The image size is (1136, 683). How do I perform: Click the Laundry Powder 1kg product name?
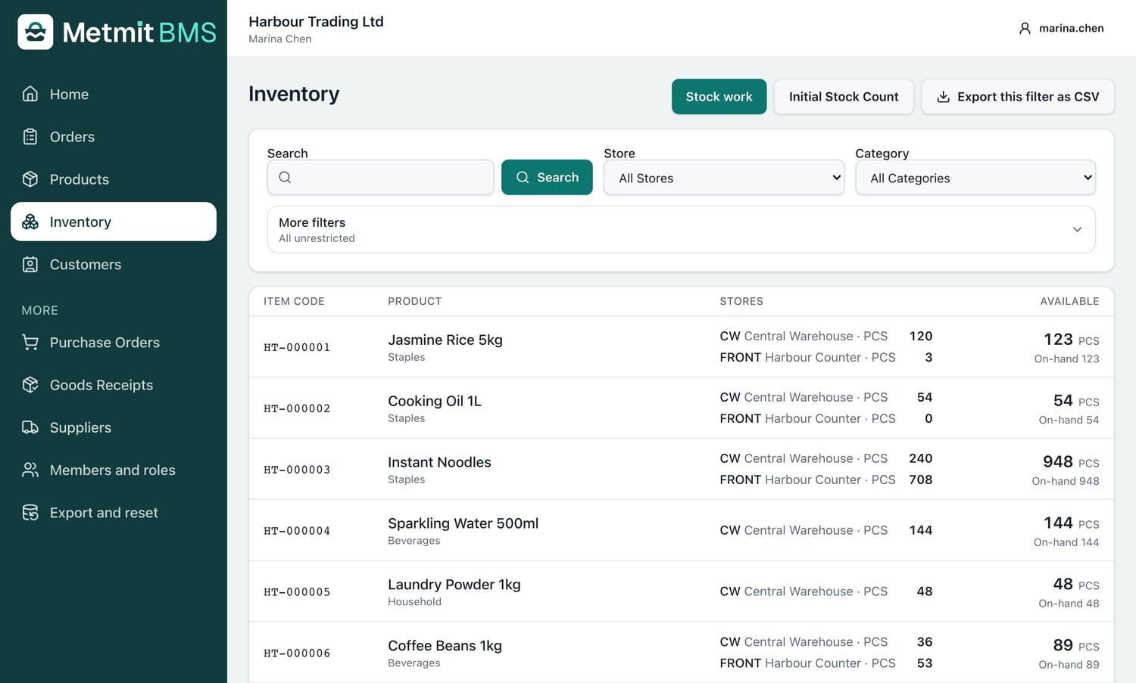click(x=454, y=585)
